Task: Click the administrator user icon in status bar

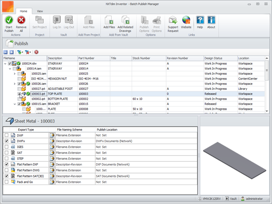Action: [x=243, y=198]
